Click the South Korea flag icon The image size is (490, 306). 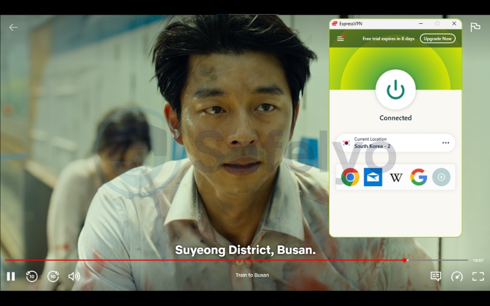tap(346, 143)
